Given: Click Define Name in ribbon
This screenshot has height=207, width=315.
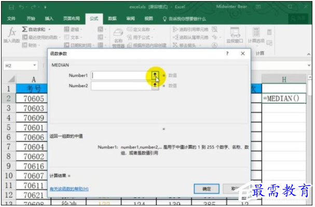Looking at the screenshot, I should (141, 30).
